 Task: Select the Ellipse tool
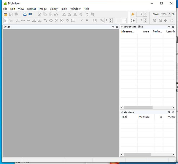67,21
